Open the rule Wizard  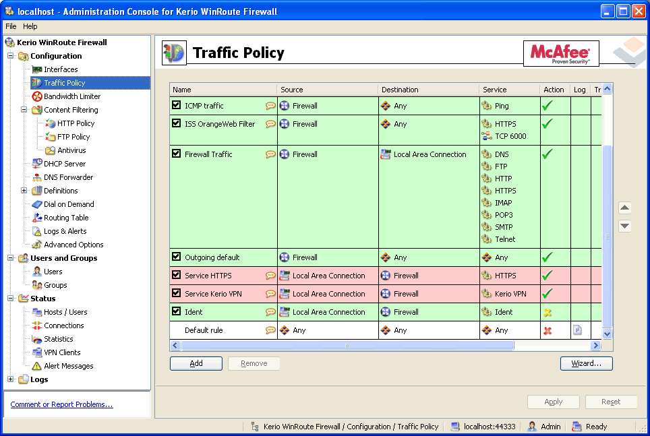586,363
